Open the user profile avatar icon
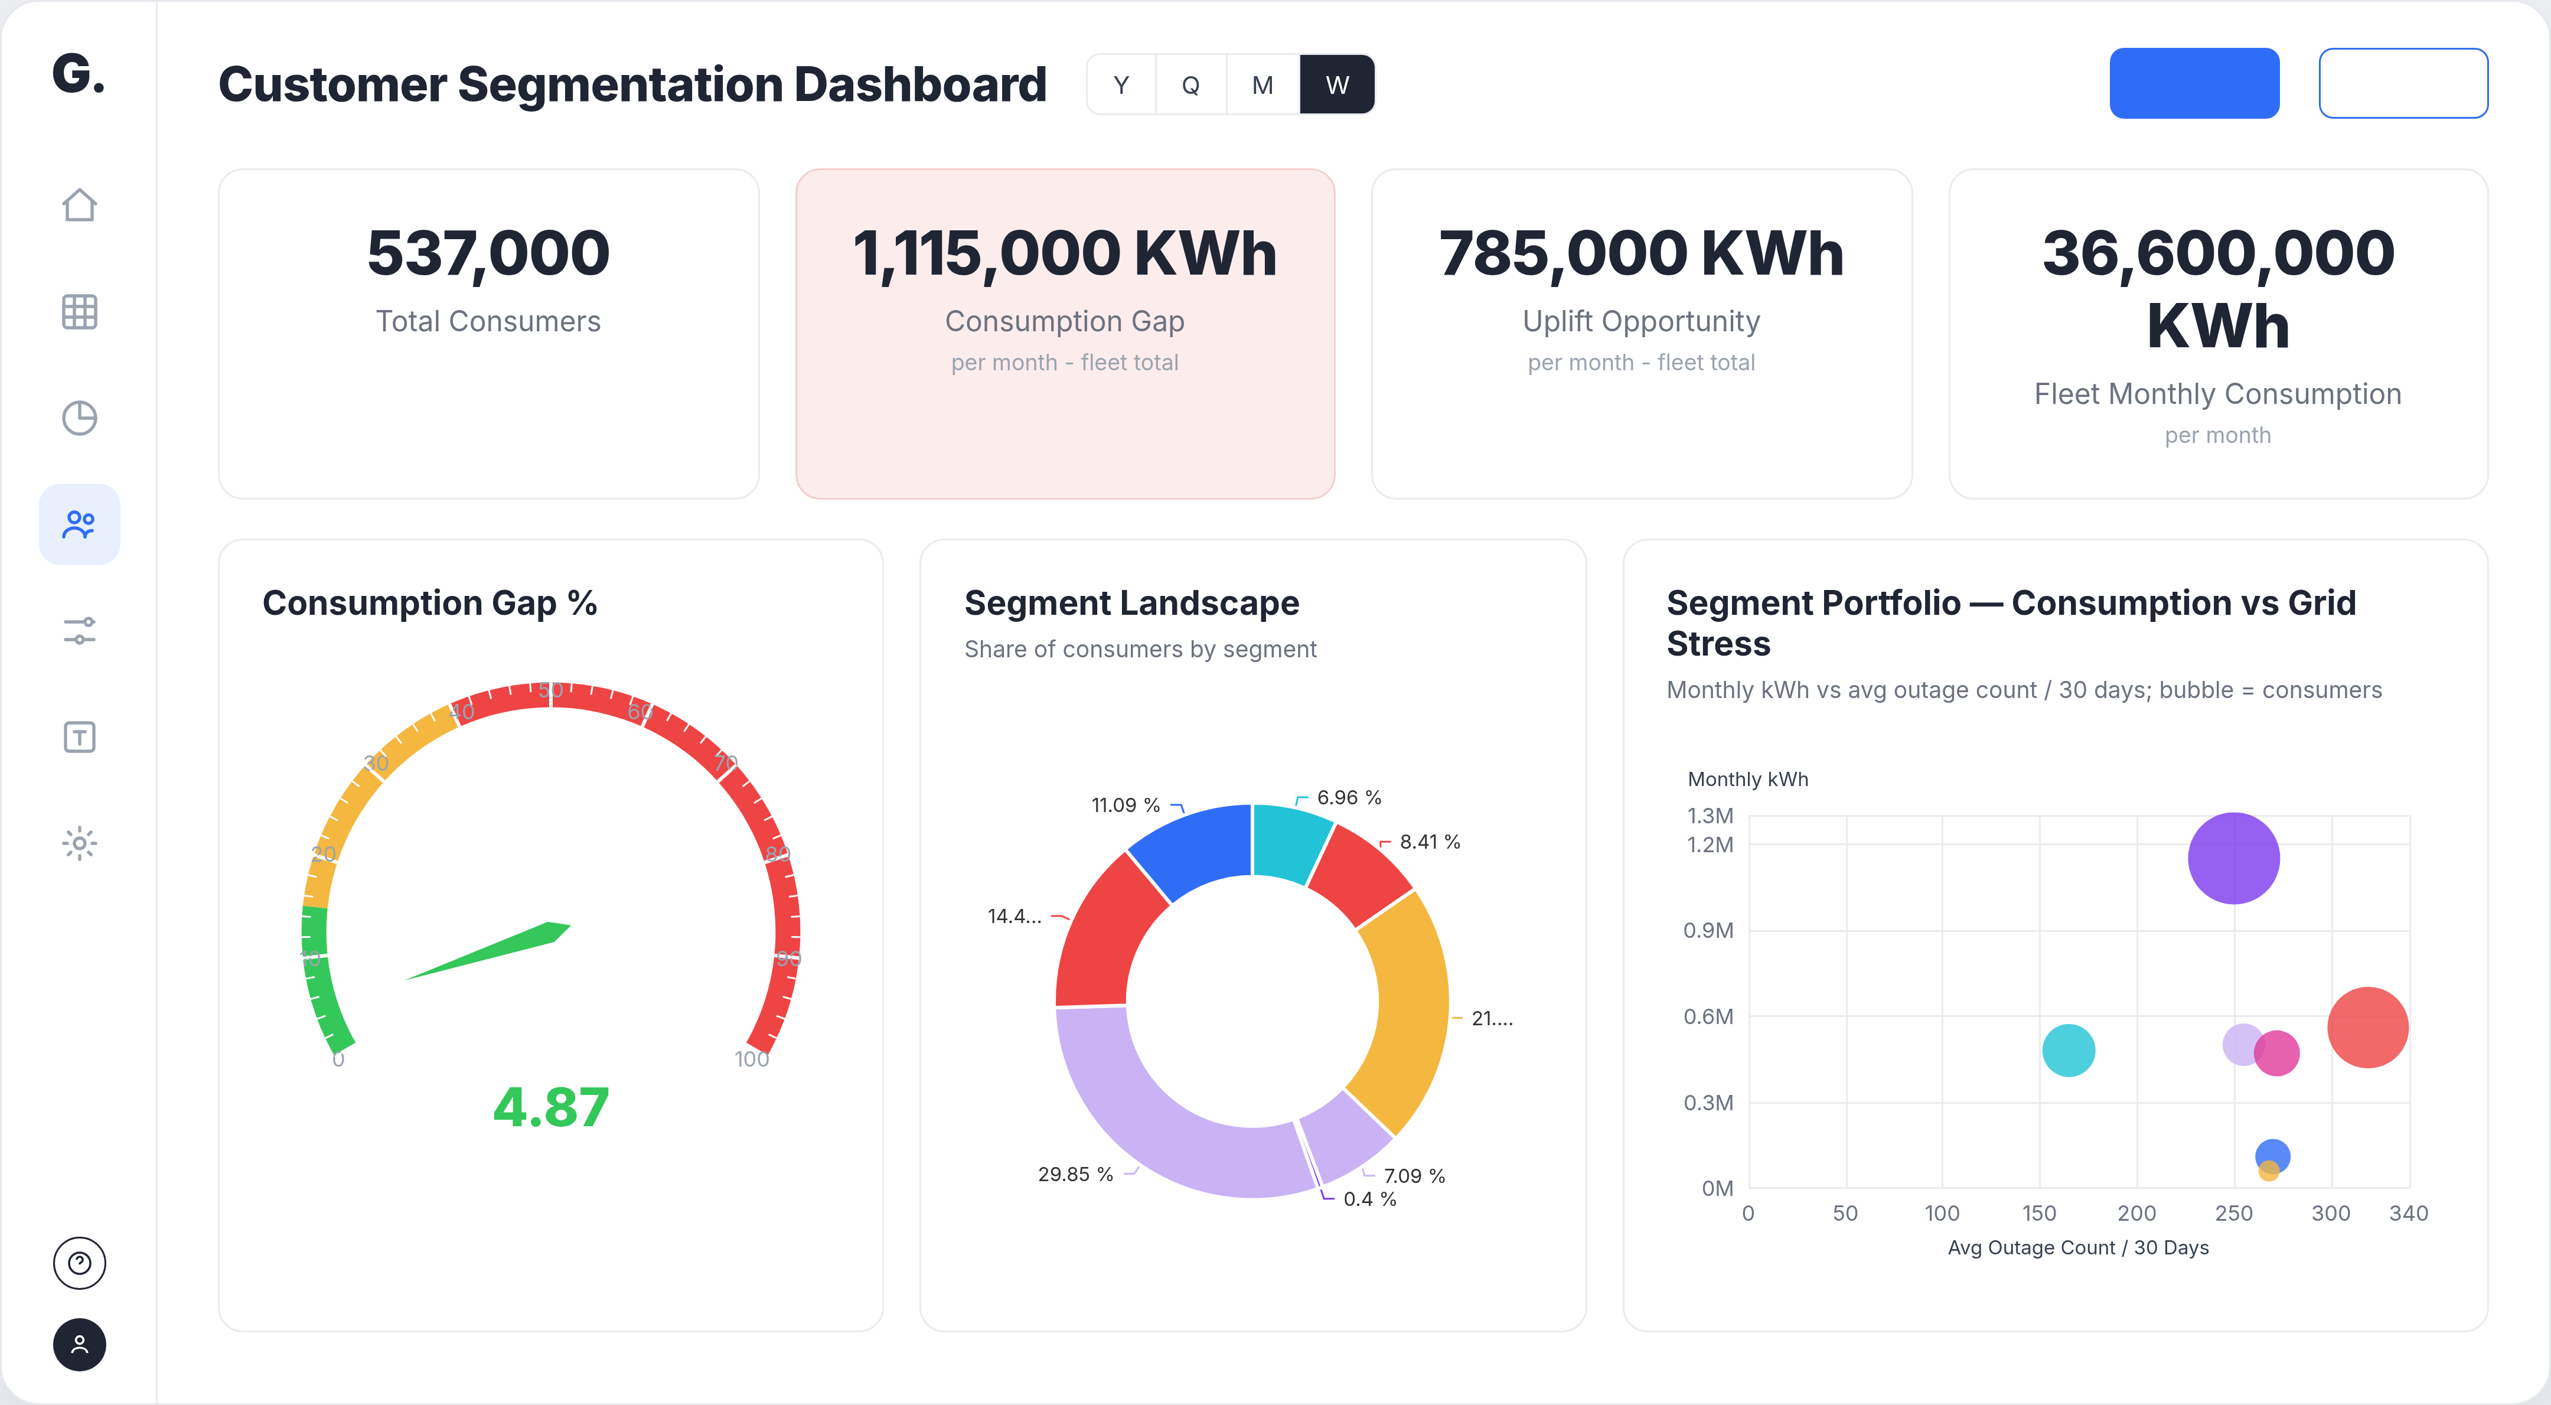 click(x=79, y=1345)
